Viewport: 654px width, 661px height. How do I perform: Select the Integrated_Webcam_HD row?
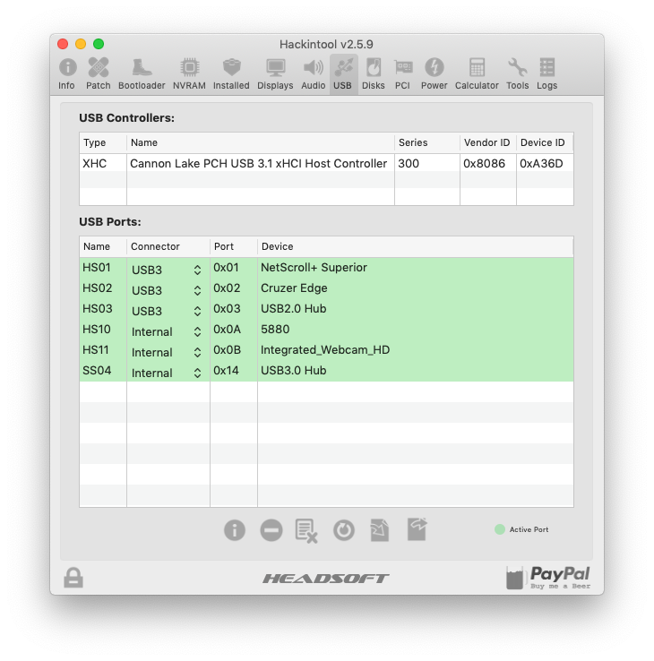click(x=326, y=351)
